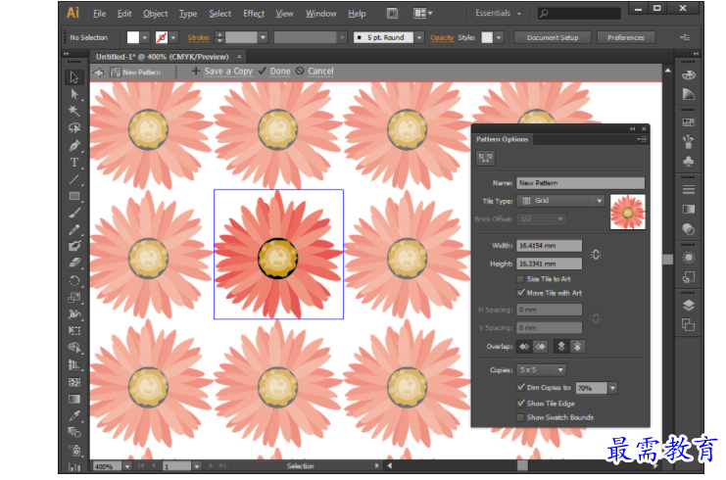Open the Layers panel icon
Screen dimensions: 726x480
689,305
